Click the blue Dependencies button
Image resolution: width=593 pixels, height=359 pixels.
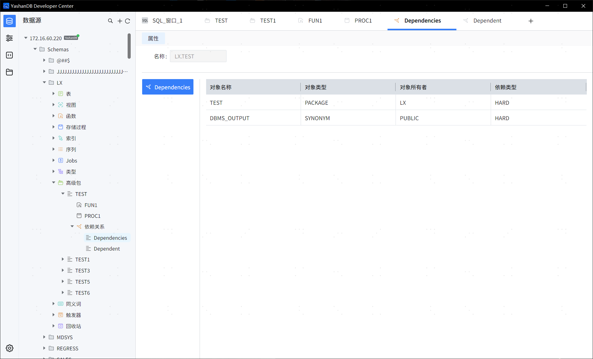tap(168, 87)
